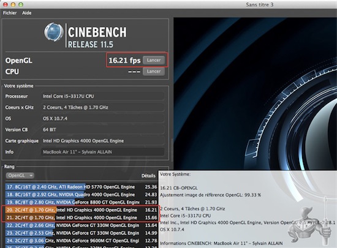Select the Processeur field Intel Core i5-3317U
The image size is (337, 248).
[x=102, y=96]
